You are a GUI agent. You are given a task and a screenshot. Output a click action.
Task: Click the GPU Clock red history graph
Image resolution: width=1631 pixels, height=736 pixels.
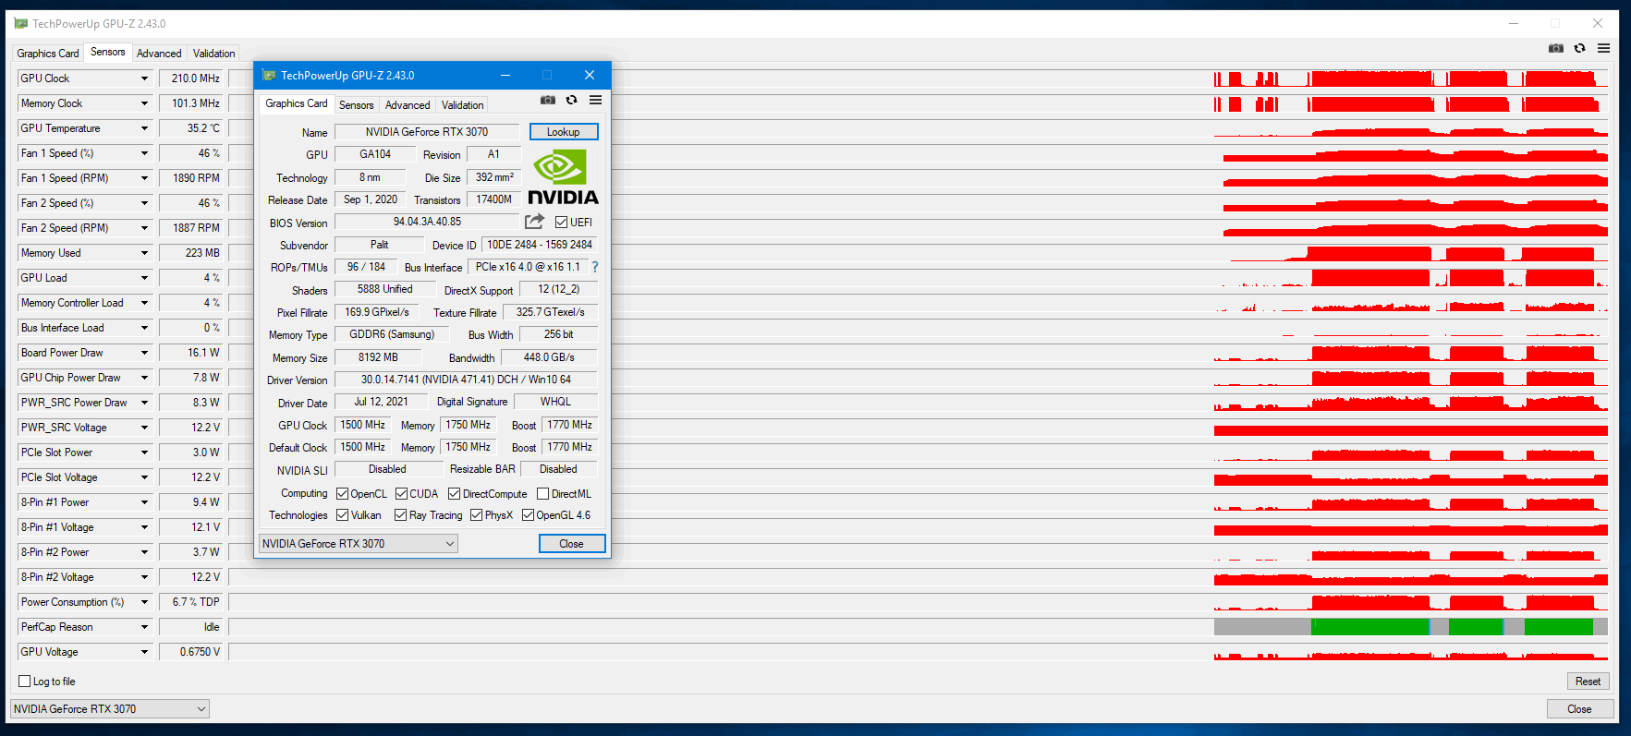(919, 78)
